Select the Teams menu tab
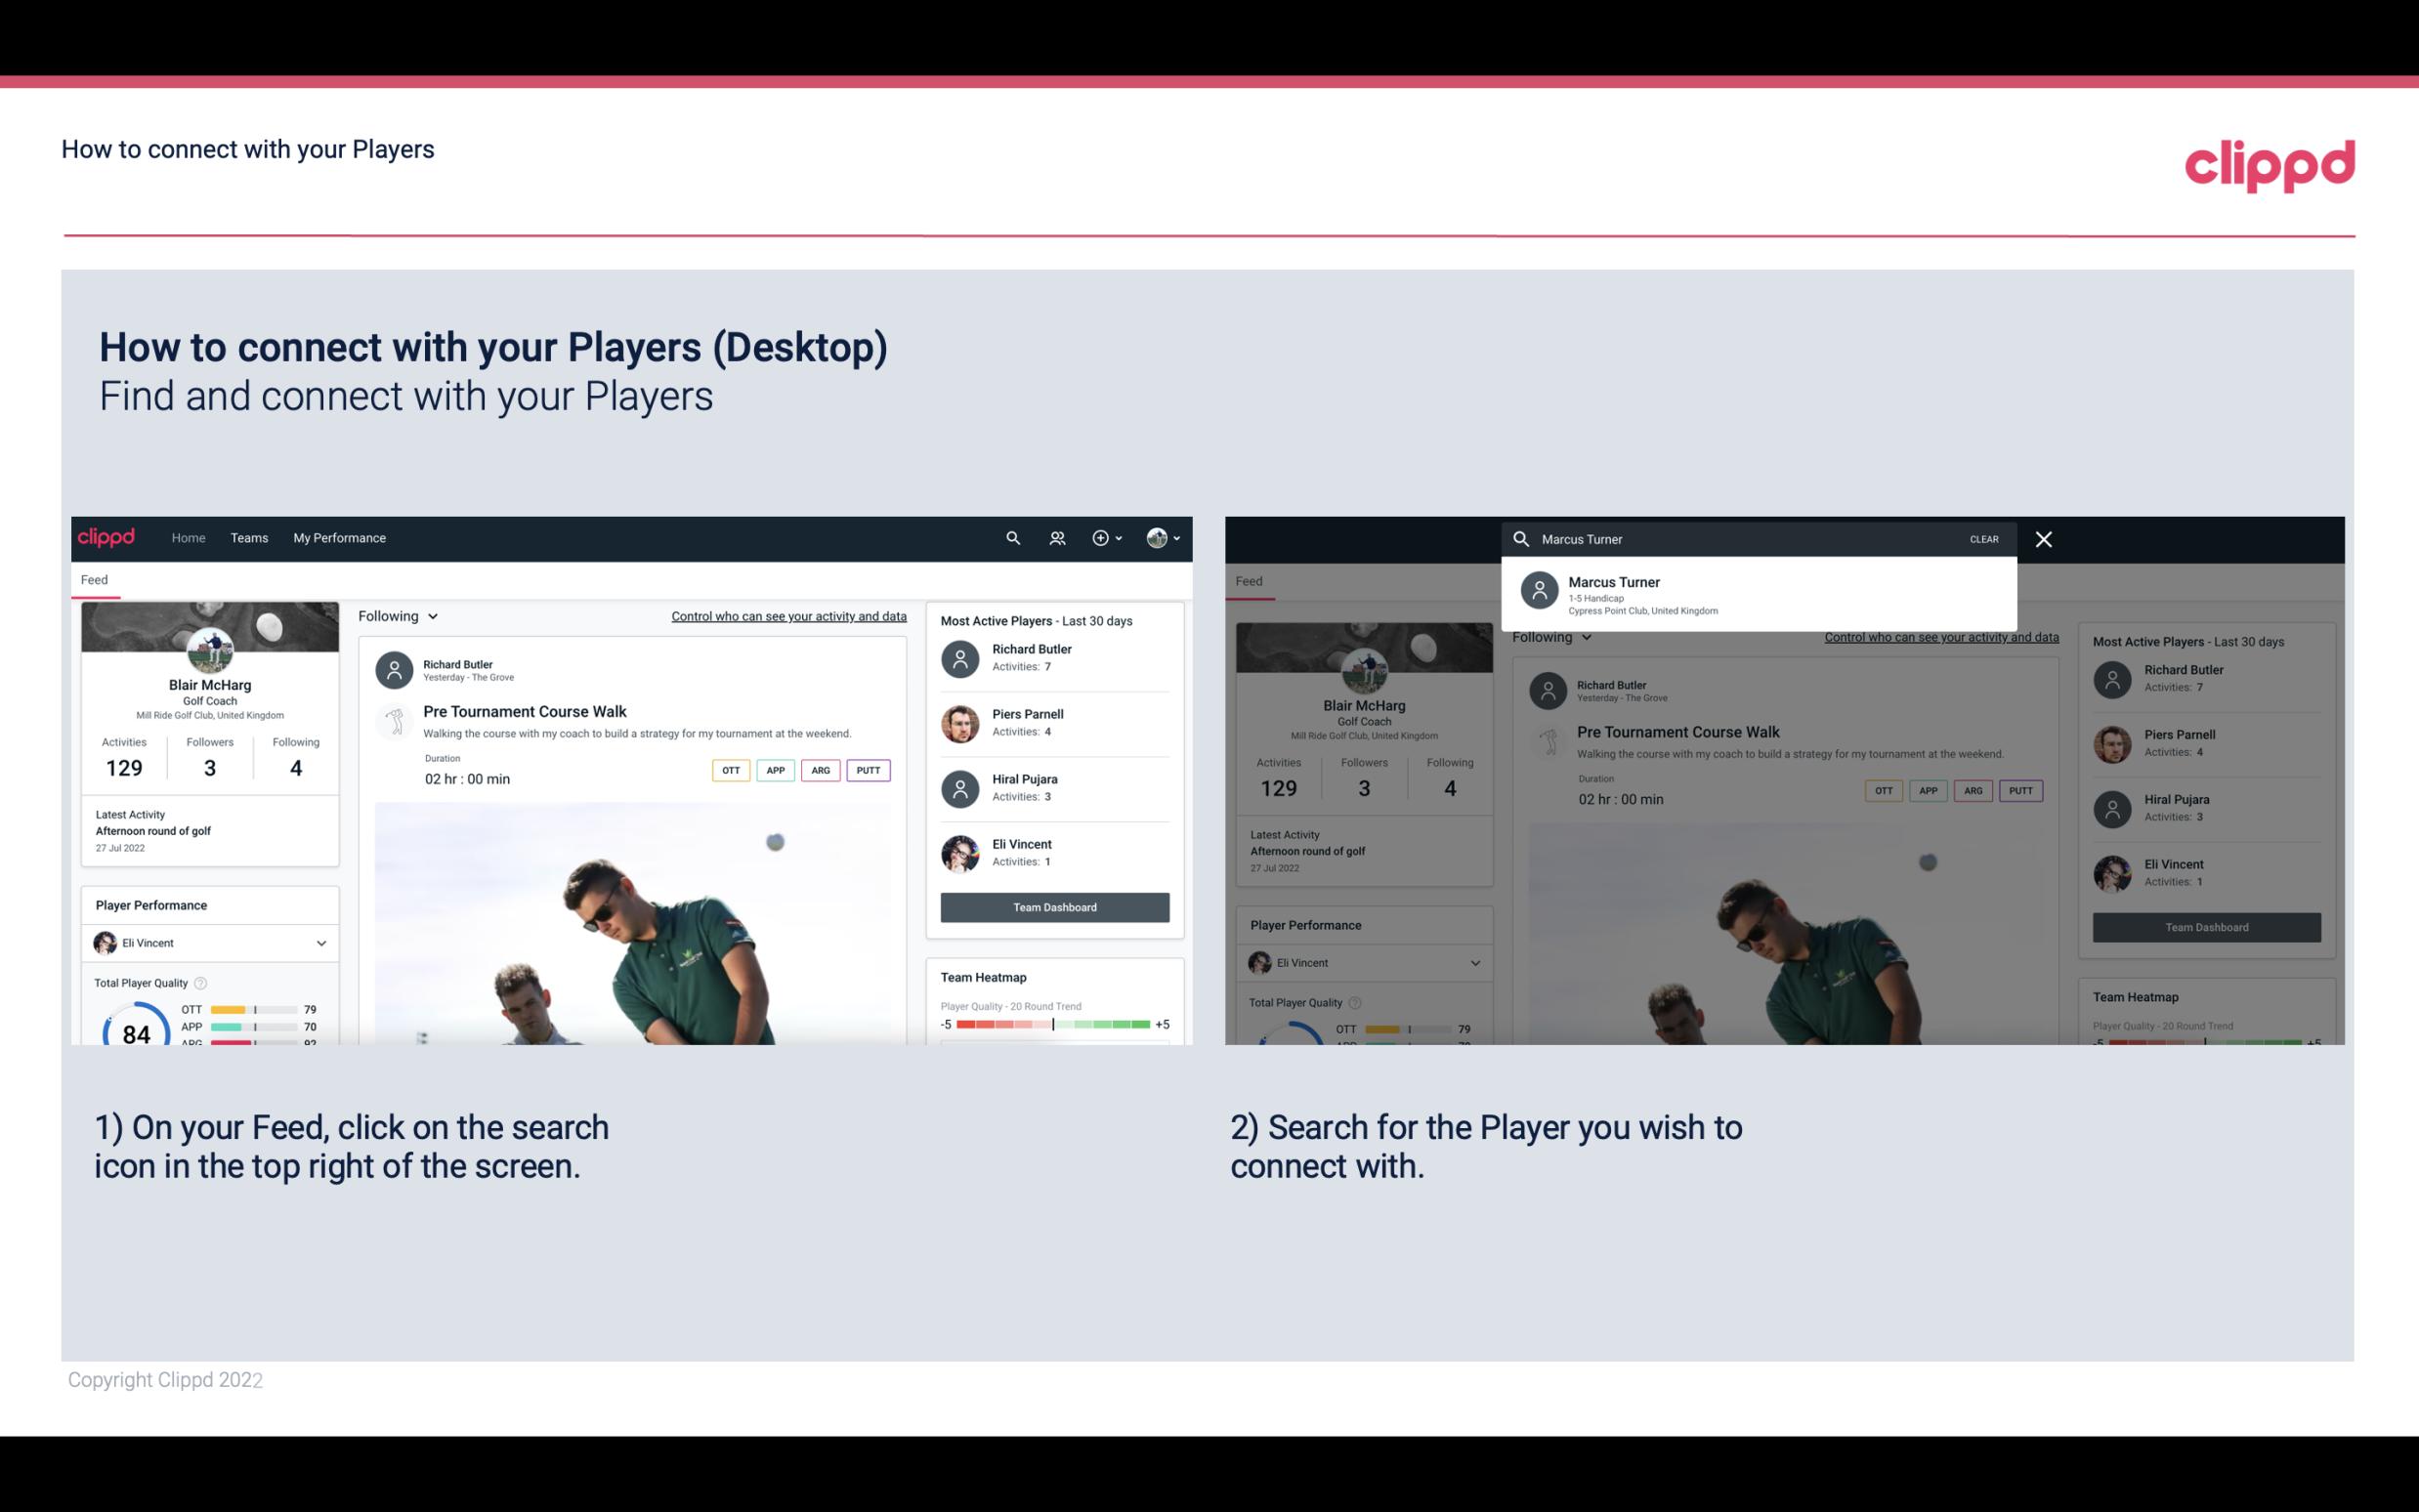Image resolution: width=2419 pixels, height=1512 pixels. pos(249,536)
